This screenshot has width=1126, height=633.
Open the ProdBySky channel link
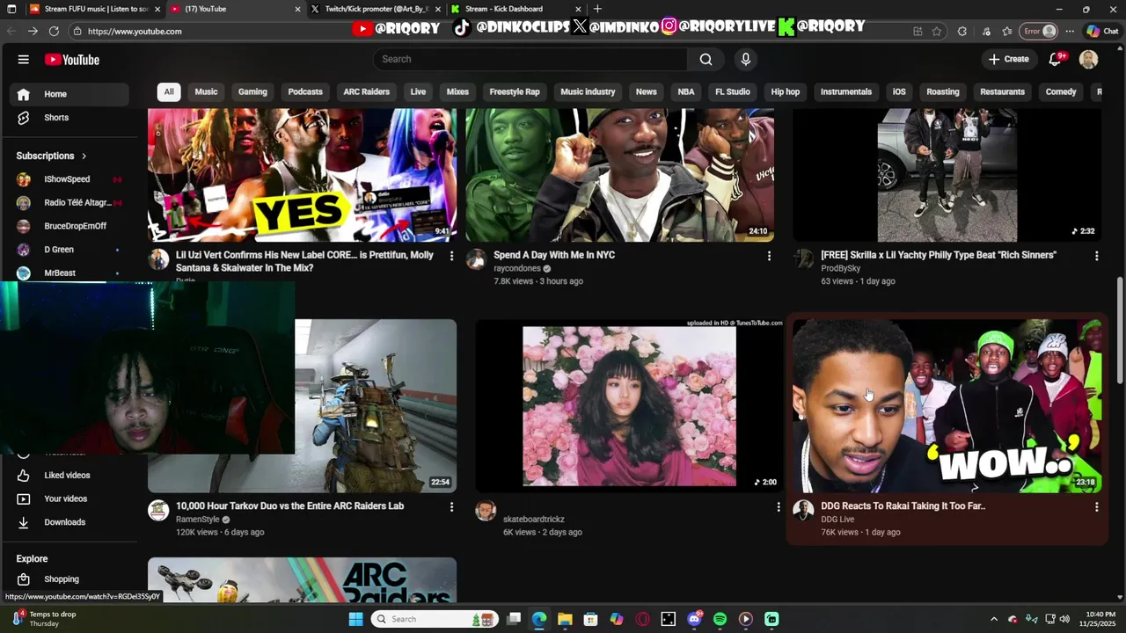point(840,268)
